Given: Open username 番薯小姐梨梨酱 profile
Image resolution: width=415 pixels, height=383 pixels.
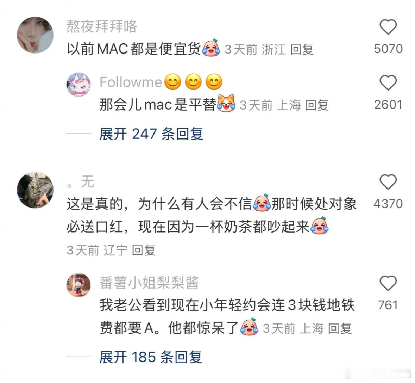Looking at the screenshot, I should (149, 283).
